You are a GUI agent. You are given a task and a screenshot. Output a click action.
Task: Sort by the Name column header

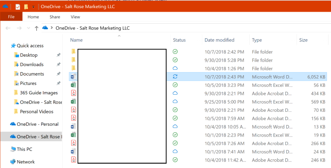pos(76,40)
